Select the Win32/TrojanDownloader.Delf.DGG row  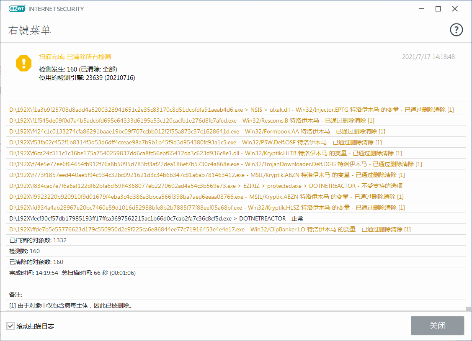click(236, 164)
